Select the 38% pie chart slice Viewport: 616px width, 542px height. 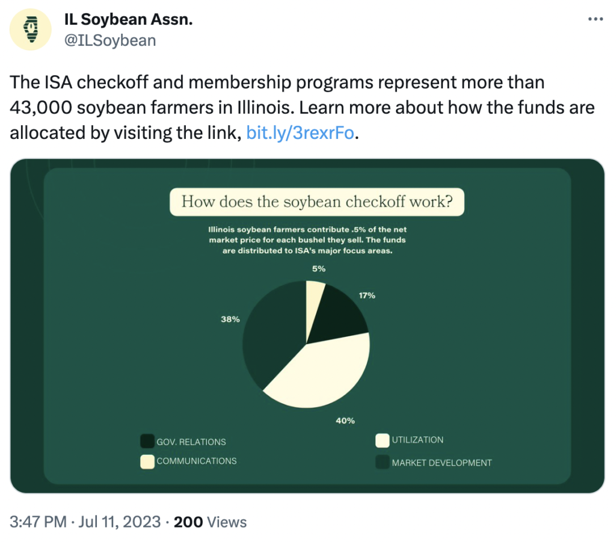[x=271, y=334]
